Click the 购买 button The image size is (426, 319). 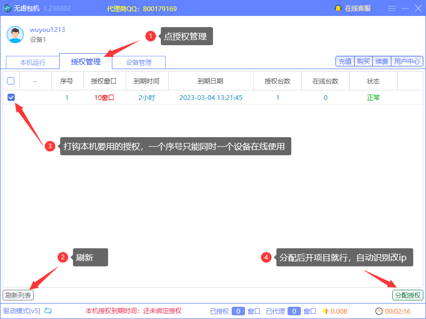364,62
